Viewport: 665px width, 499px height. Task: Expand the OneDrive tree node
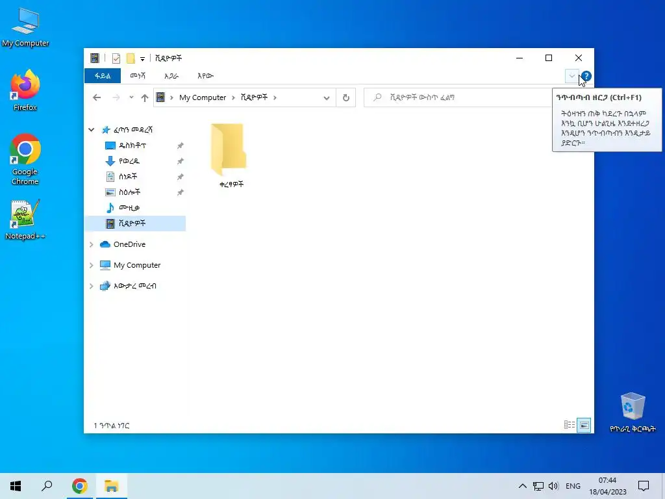[91, 244]
